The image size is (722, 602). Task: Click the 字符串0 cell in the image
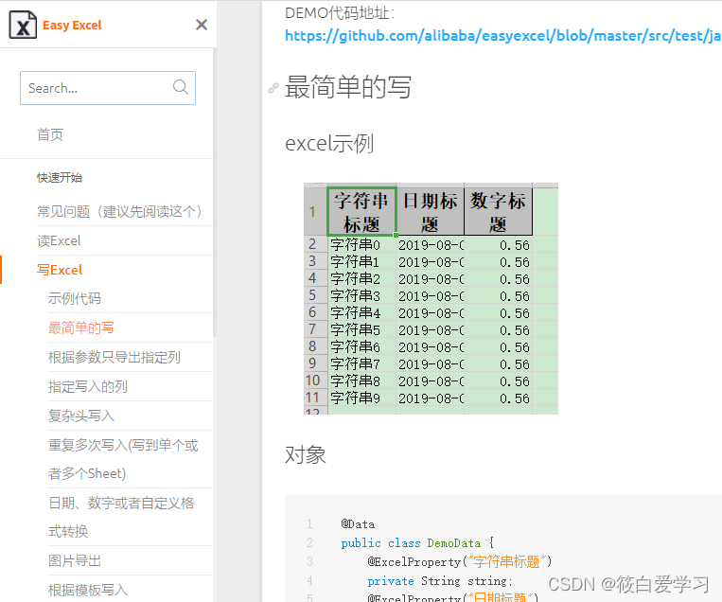click(x=361, y=244)
